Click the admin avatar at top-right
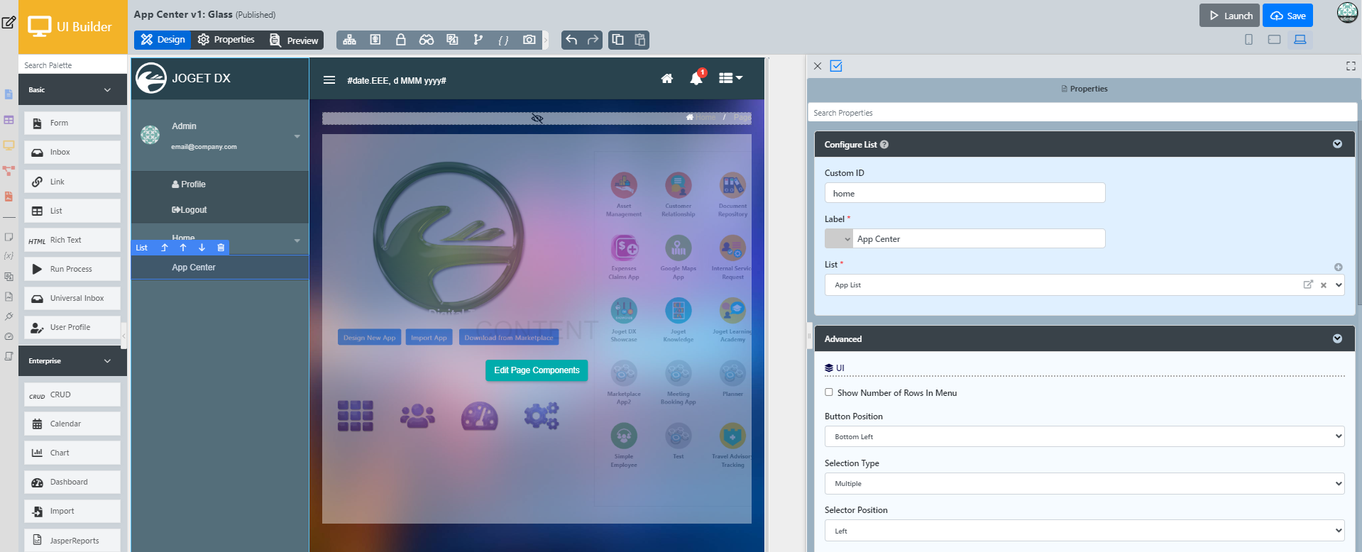The image size is (1362, 552). point(1347,13)
